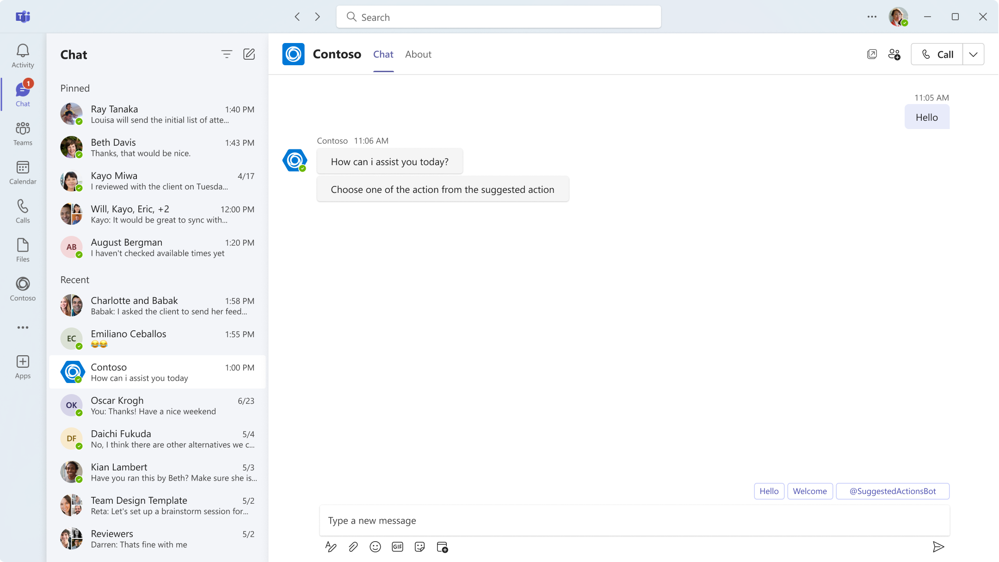Click the attach file paperclip icon
The image size is (999, 562).
(353, 547)
